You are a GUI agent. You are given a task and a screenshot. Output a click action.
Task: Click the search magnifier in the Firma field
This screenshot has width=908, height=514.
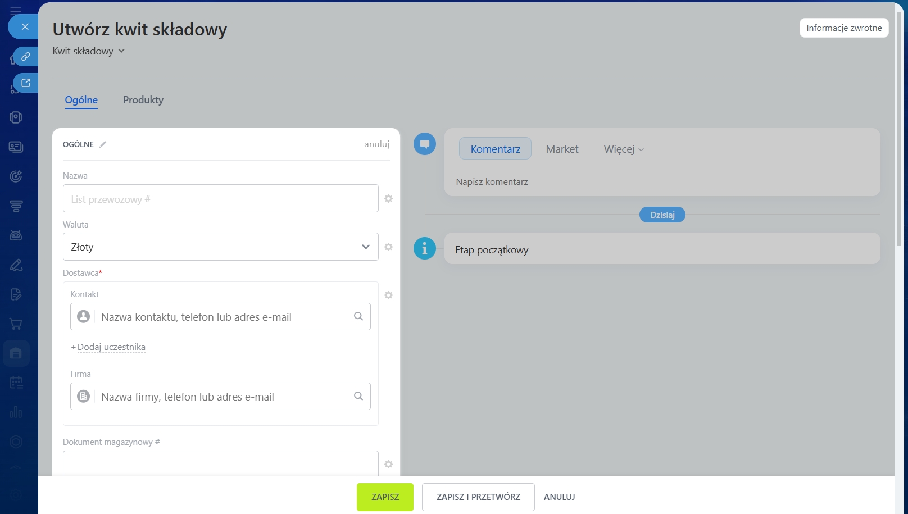point(358,396)
